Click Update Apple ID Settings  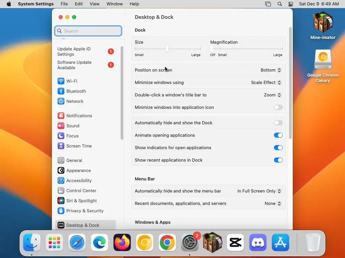point(85,51)
